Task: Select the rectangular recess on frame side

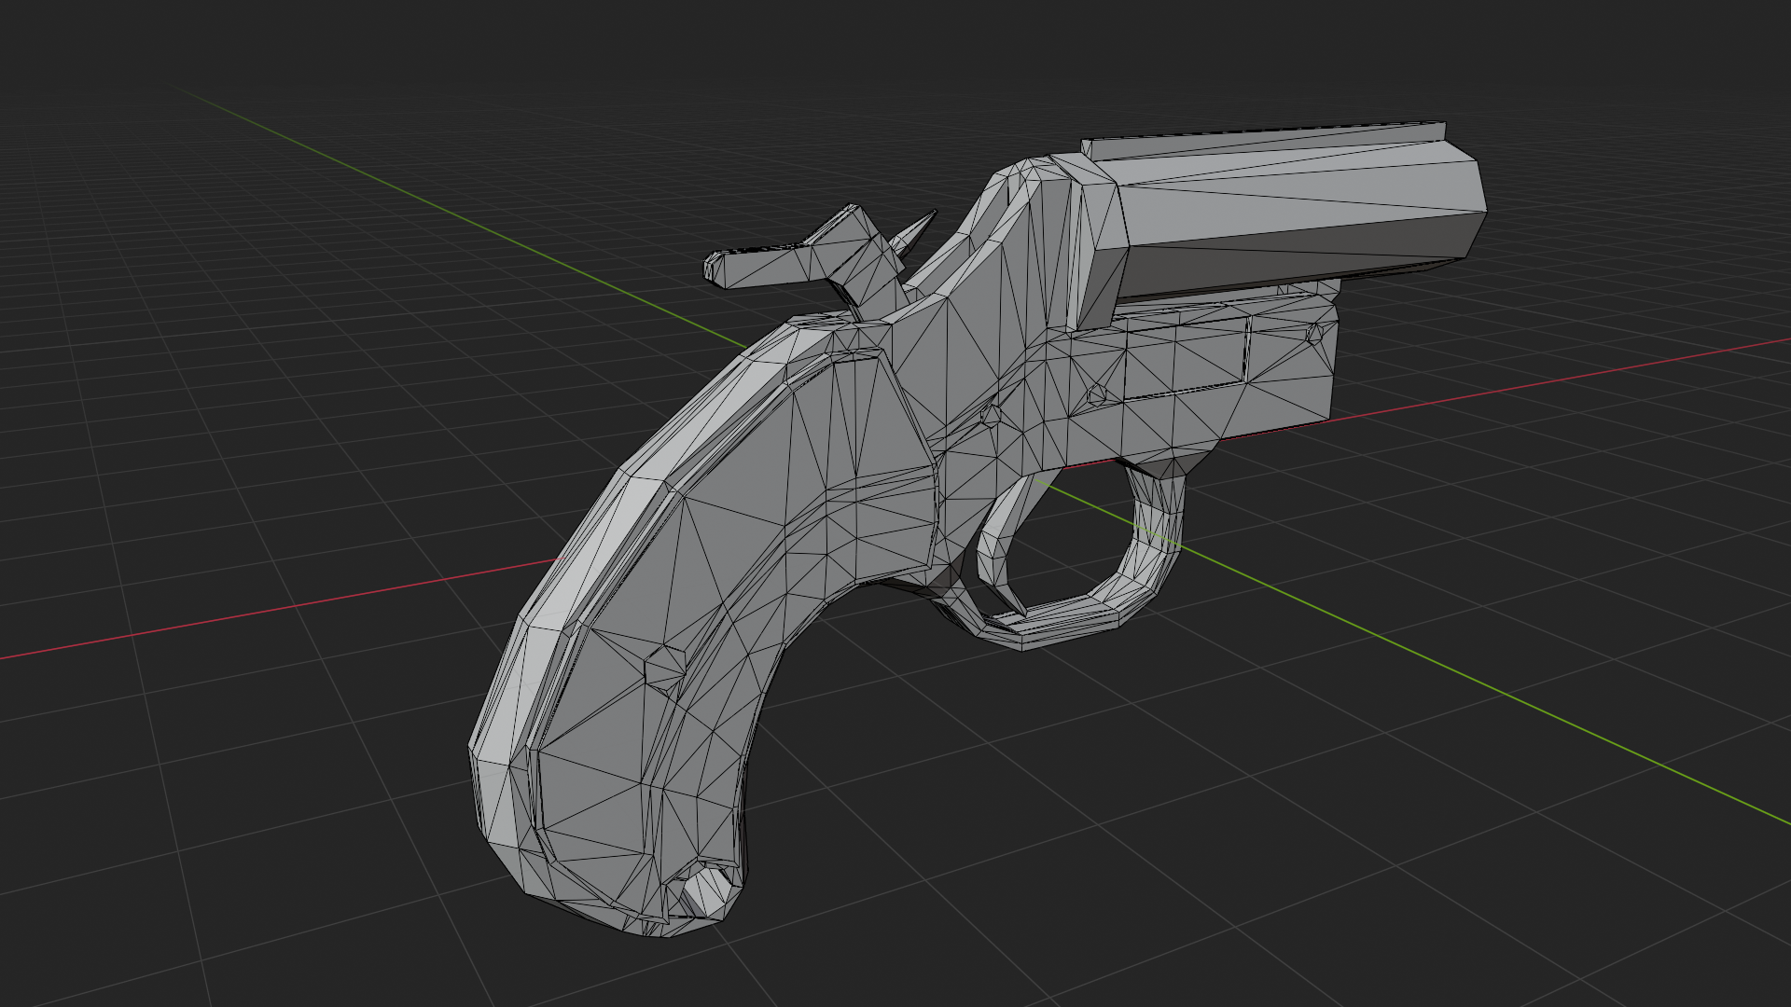Action: 1187,359
